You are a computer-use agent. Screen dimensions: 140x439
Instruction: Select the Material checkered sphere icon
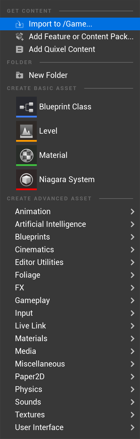point(26,155)
